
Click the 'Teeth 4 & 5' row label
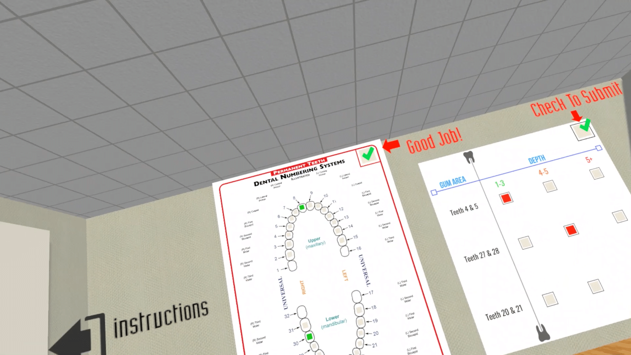464,210
